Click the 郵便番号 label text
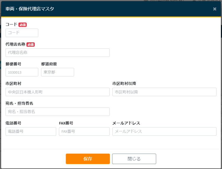Image resolution: width=222 pixels, height=169 pixels. click(13, 64)
